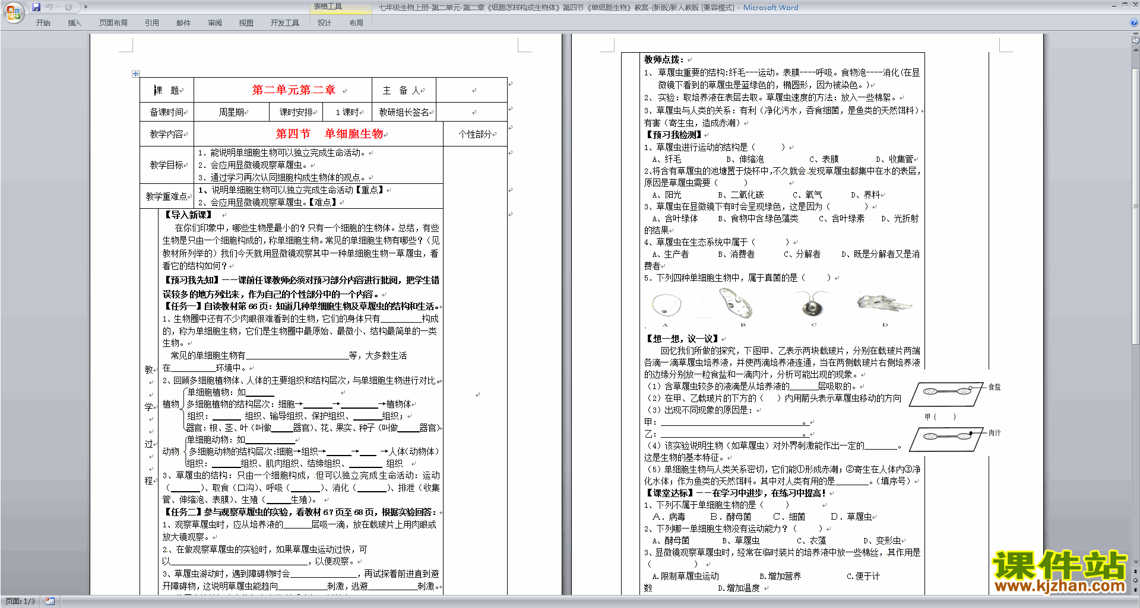Click the 教学重难点 table cell

click(167, 196)
